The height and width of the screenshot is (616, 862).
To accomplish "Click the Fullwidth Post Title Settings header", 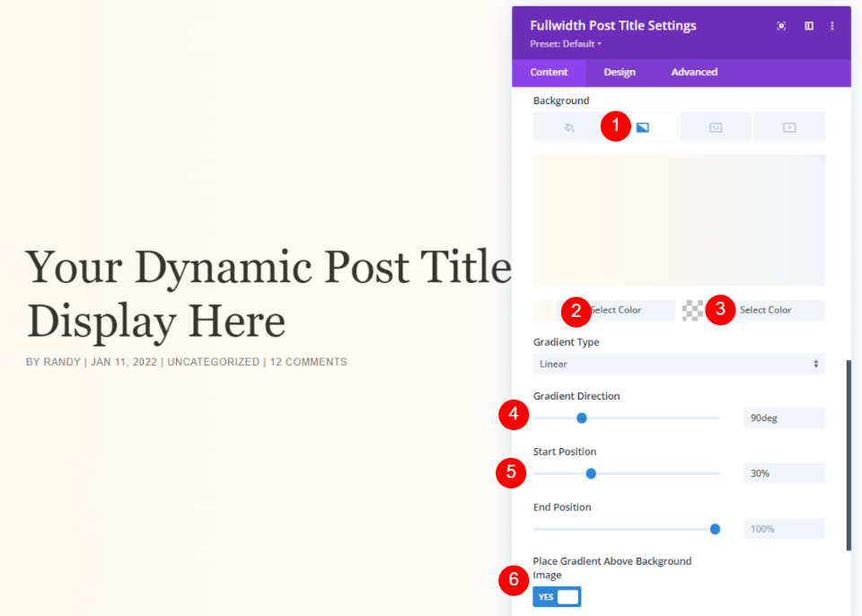I will (x=613, y=26).
